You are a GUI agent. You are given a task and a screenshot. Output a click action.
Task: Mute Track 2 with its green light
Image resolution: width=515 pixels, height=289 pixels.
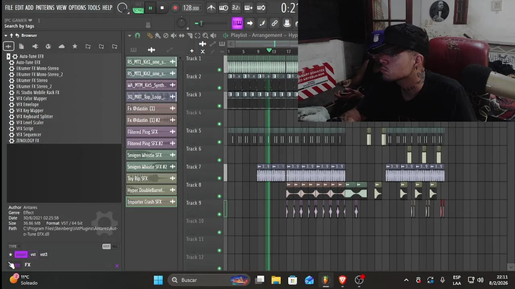point(219,88)
